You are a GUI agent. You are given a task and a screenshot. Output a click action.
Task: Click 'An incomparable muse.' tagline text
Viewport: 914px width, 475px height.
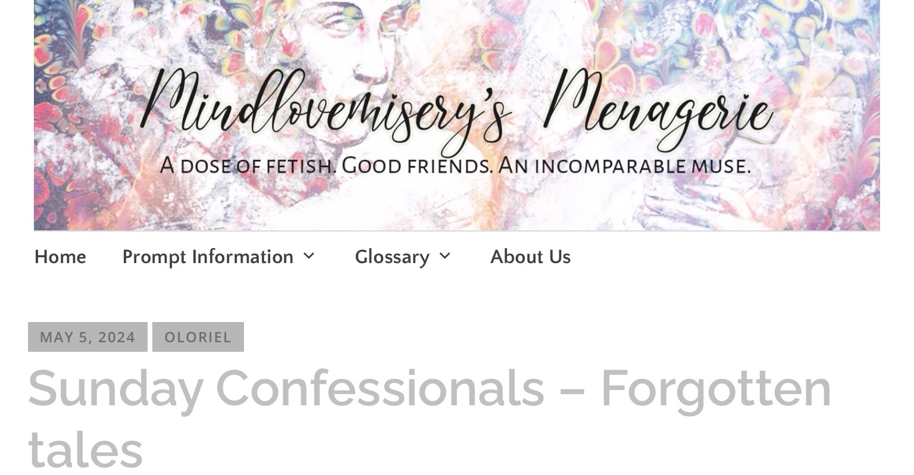click(624, 165)
